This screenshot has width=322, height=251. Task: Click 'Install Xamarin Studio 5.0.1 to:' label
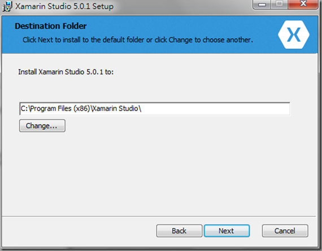(66, 72)
